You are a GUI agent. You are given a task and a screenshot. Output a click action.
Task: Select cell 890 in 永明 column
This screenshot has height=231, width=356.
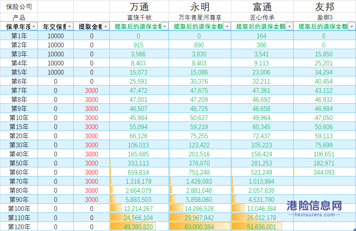200,45
